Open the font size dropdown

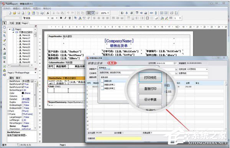coord(57,18)
